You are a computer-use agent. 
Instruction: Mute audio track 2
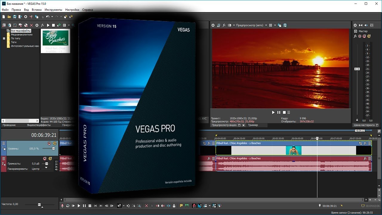[x=45, y=159]
